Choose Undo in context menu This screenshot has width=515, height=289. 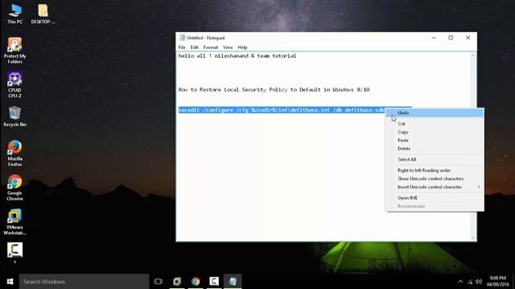click(435, 112)
